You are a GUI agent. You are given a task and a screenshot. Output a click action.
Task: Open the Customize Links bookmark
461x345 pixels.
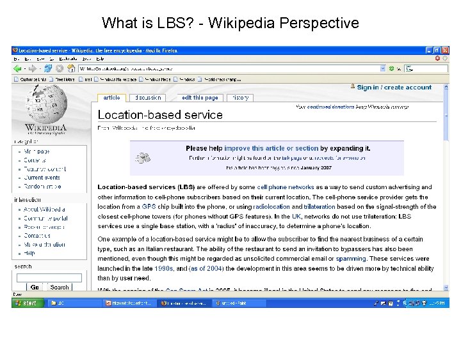(x=30, y=79)
